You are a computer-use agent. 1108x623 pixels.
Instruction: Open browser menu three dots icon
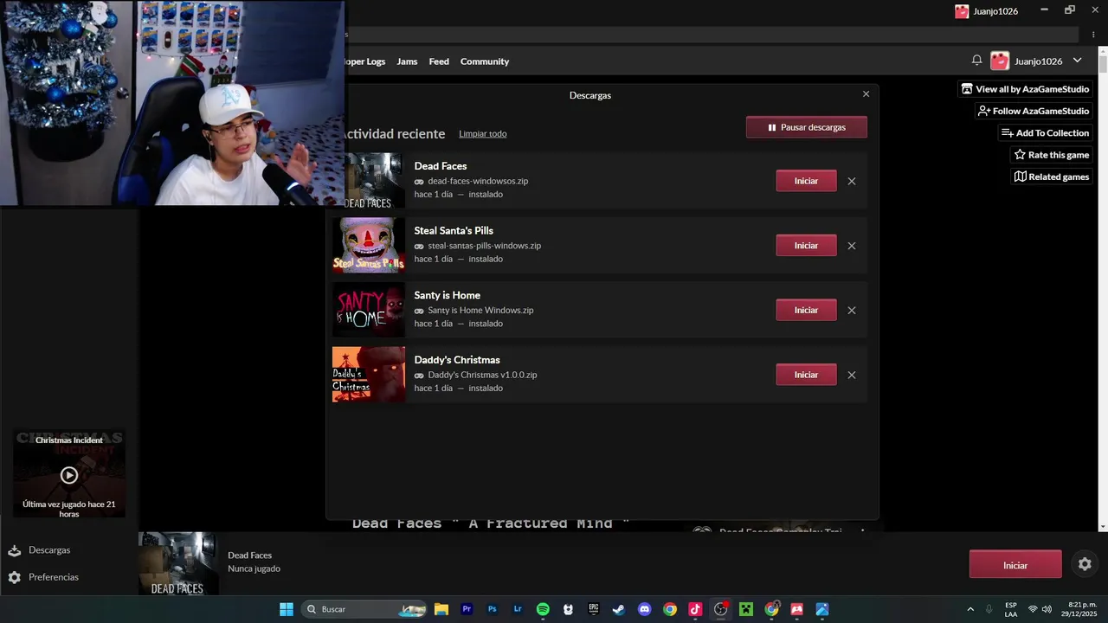(x=1093, y=35)
